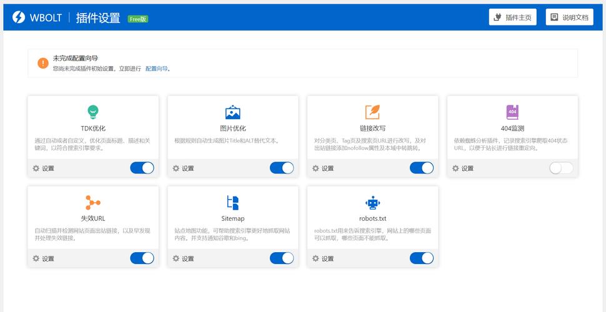Click the 链接改写 edit icon
The height and width of the screenshot is (312, 606).
point(372,112)
